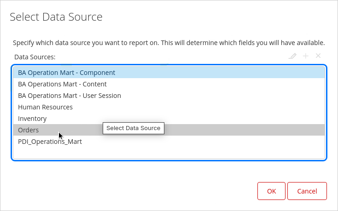The width and height of the screenshot is (338, 211).
Task: Click the Data Sources: label
Action: 35,57
